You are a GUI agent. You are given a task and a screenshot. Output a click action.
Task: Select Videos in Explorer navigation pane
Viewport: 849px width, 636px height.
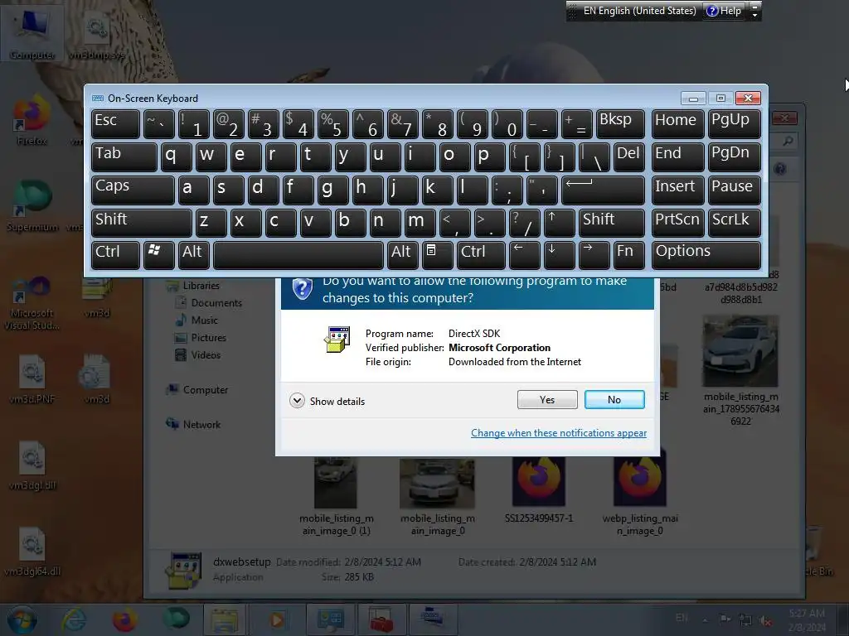tap(198, 354)
